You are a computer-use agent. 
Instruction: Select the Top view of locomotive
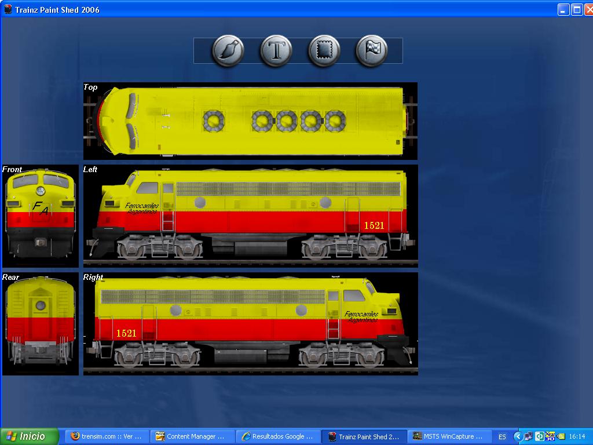tap(250, 121)
